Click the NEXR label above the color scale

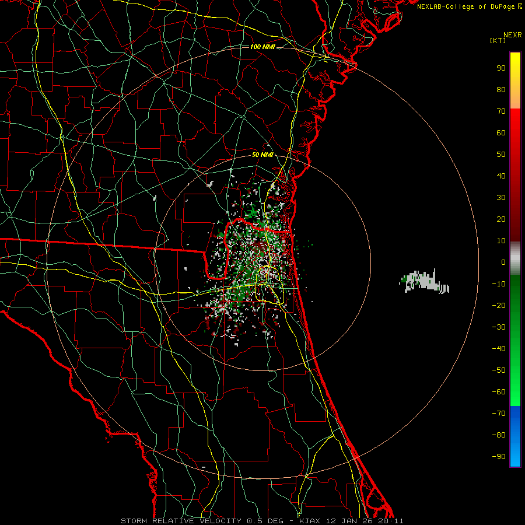[x=513, y=35]
